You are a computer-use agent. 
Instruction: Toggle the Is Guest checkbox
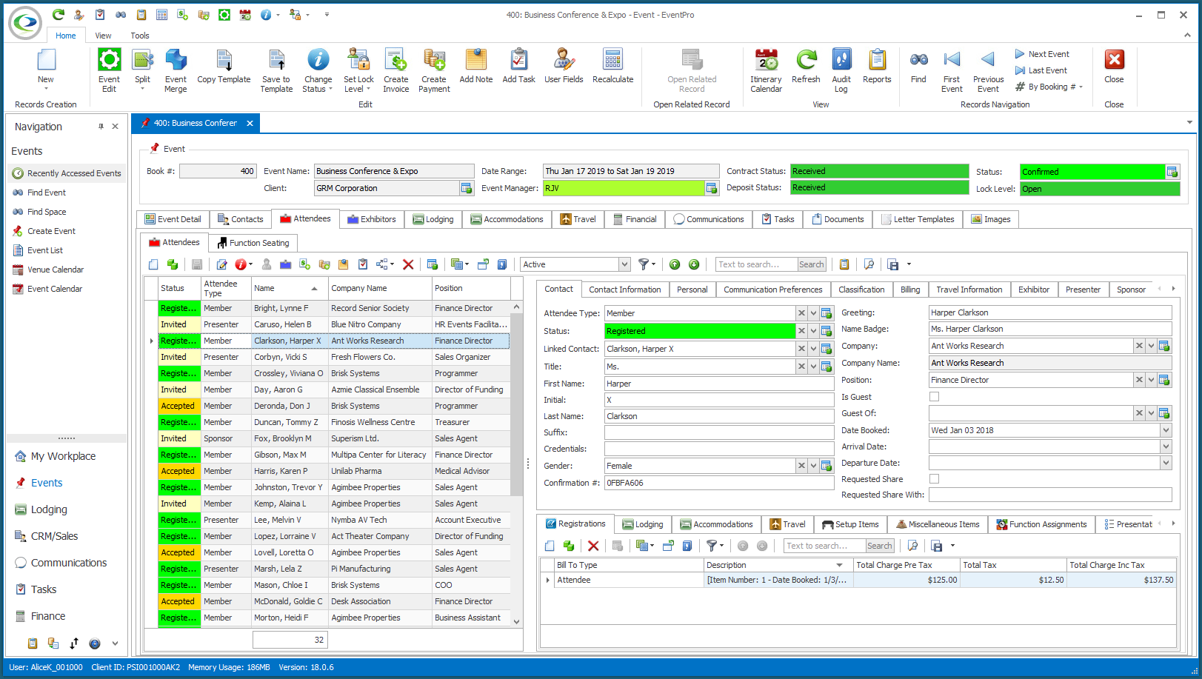click(x=934, y=397)
